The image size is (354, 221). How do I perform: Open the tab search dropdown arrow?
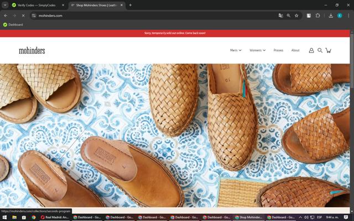coord(5,5)
